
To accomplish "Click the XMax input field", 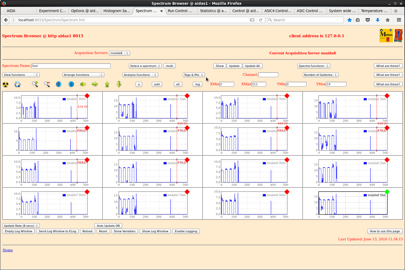I will pos(259,84).
